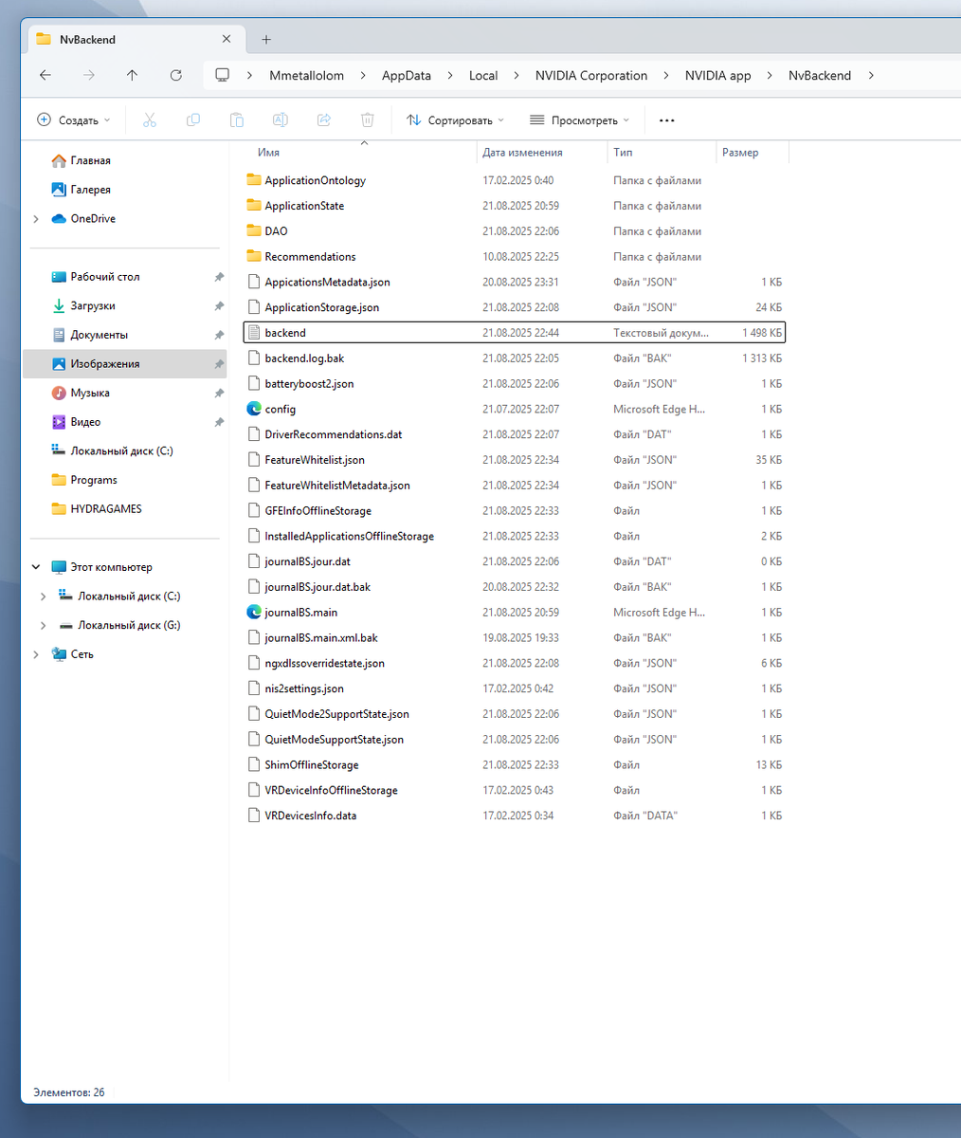Image resolution: width=961 pixels, height=1138 pixels.
Task: Open the Создать dropdown
Action: tap(74, 120)
